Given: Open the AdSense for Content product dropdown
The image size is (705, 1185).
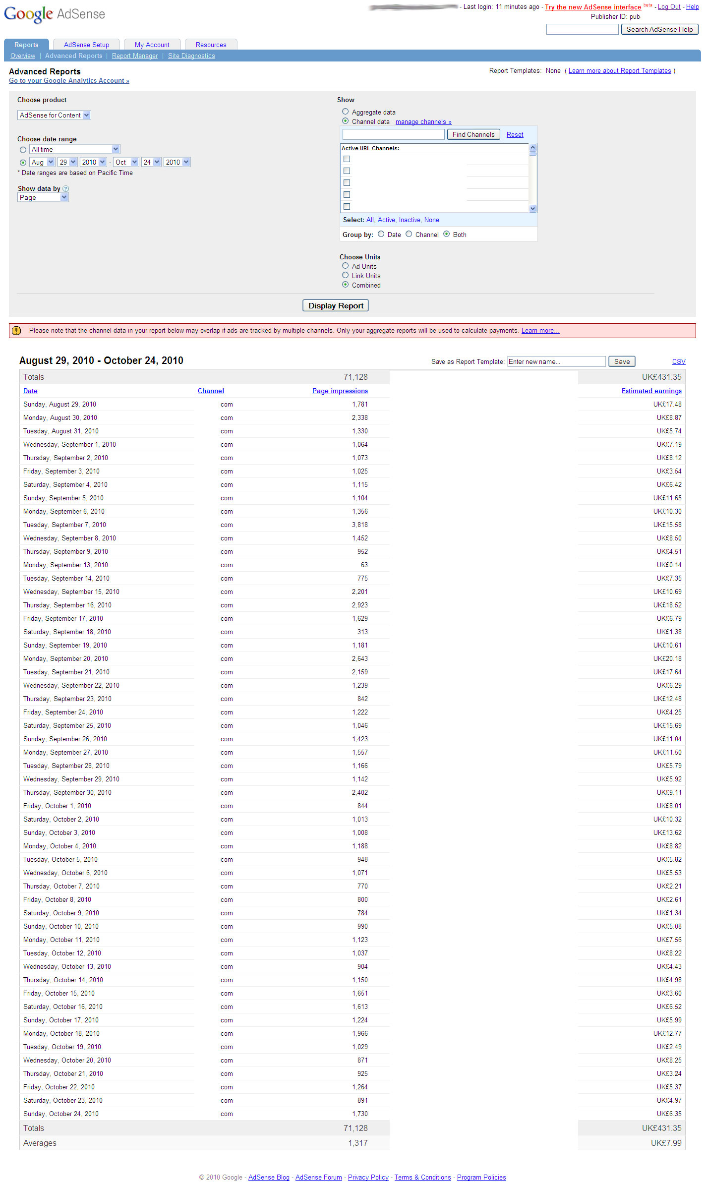Looking at the screenshot, I should click(55, 115).
